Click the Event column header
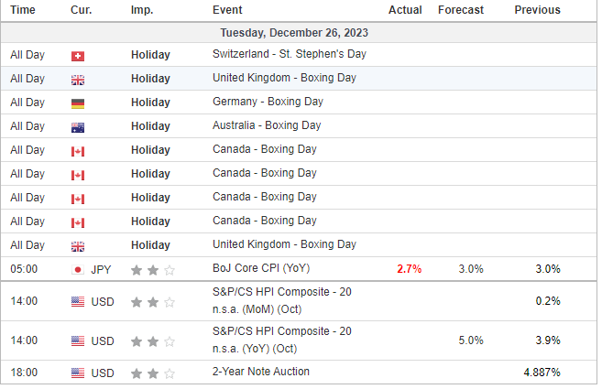This screenshot has width=602, height=389. [x=227, y=10]
